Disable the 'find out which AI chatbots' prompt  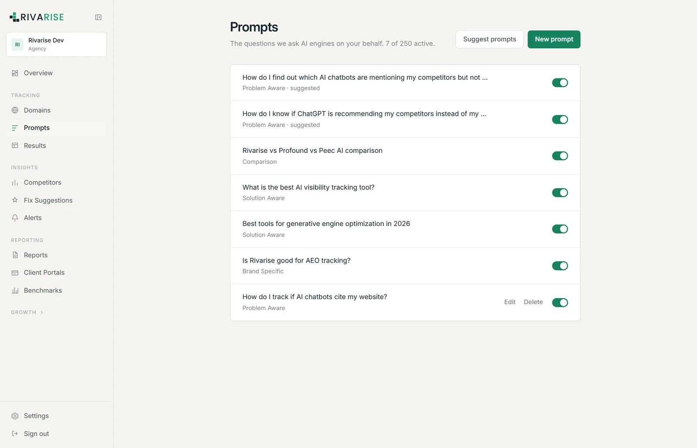pyautogui.click(x=560, y=83)
